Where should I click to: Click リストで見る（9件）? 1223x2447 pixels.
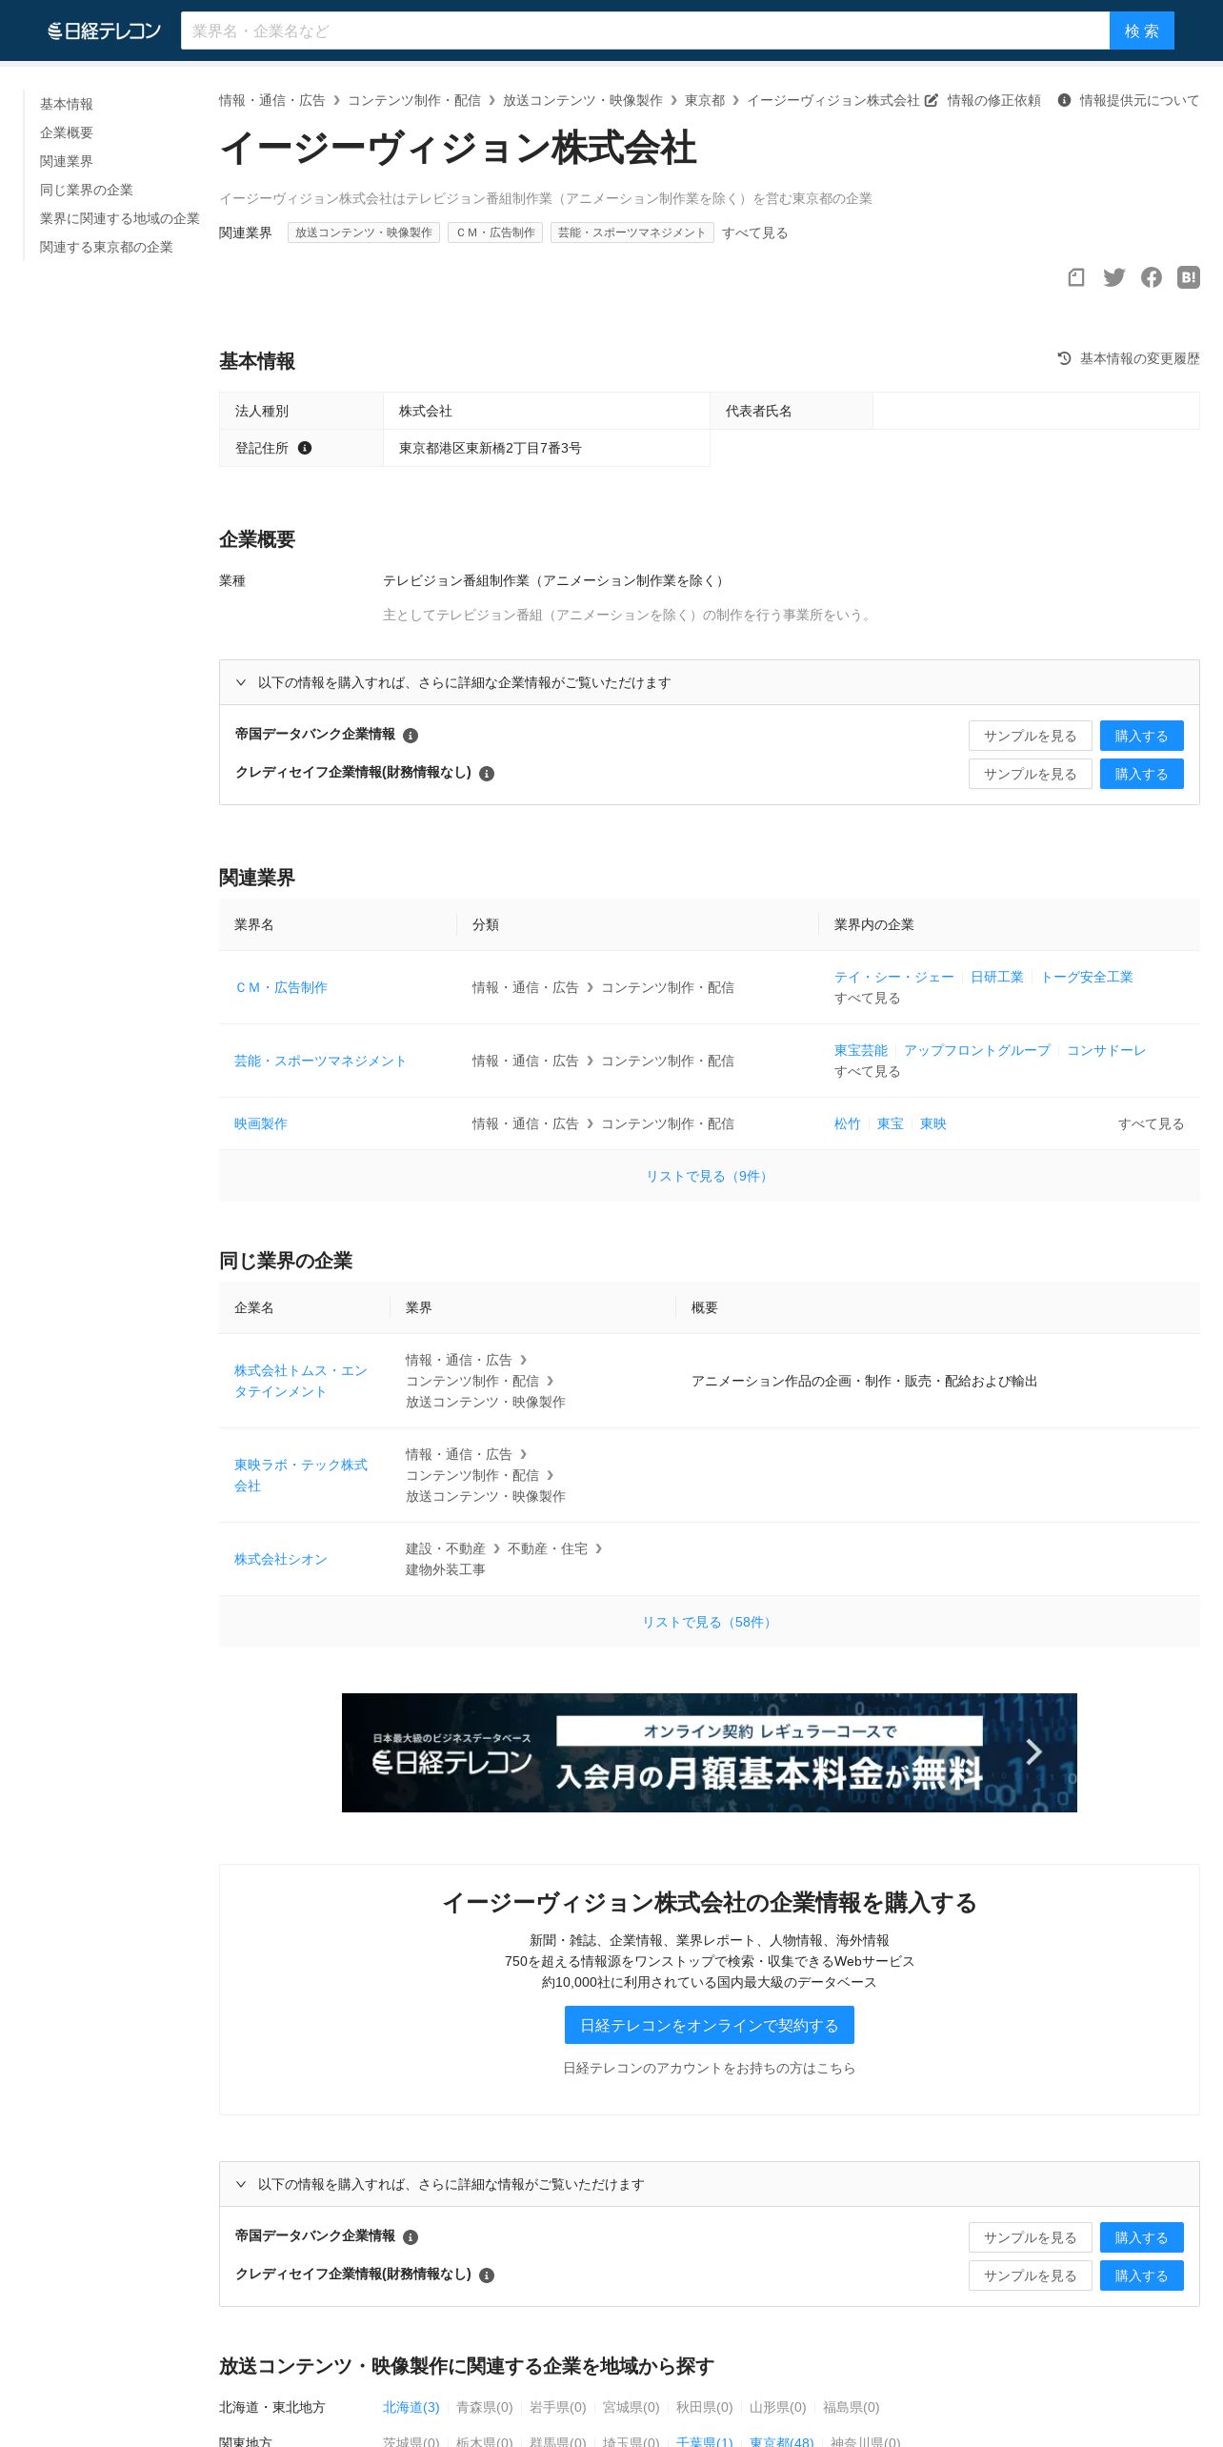(x=709, y=1176)
